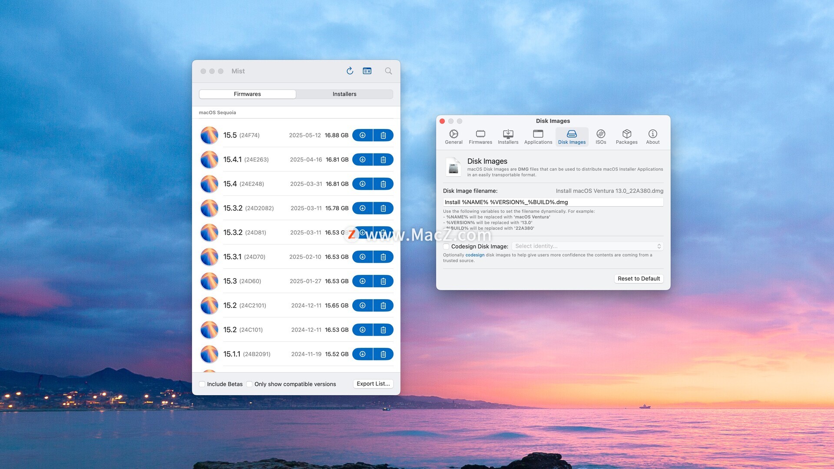Viewport: 834px width, 469px height.
Task: Copy URL for firmware 15.2 (24C101)
Action: (x=383, y=330)
